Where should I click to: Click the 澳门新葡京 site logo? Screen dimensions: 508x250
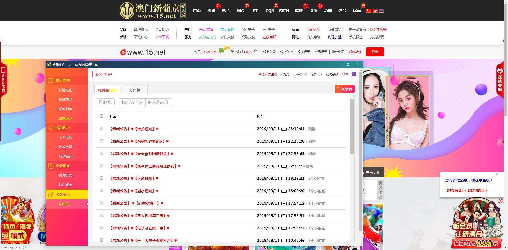point(153,11)
